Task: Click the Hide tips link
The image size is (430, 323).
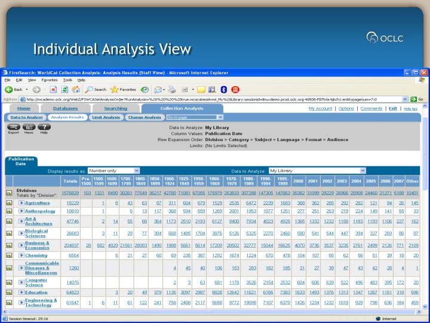Action: click(410, 109)
